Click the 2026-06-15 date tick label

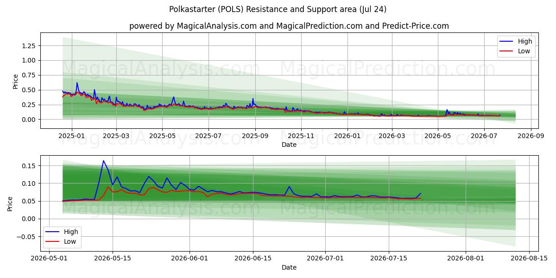pos(253,259)
